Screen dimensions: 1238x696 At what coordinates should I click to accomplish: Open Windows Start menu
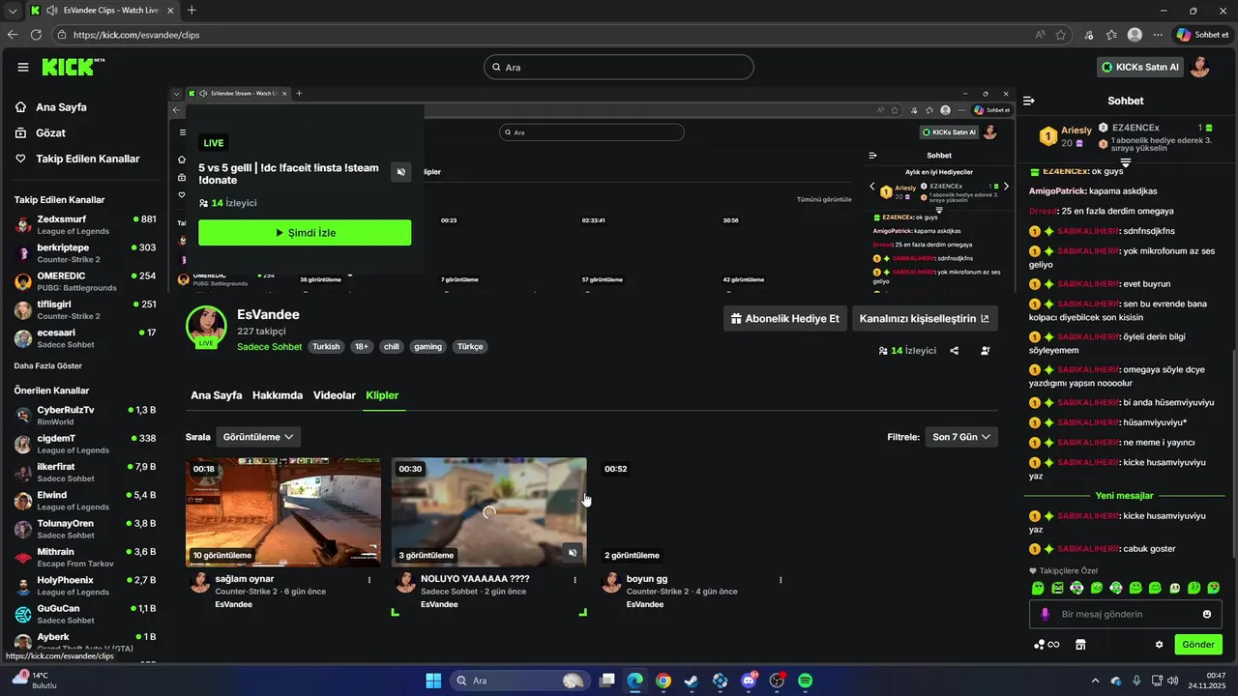click(x=433, y=681)
